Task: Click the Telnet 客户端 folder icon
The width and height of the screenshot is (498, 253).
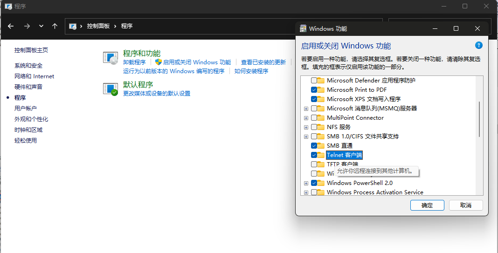Action: [x=321, y=155]
